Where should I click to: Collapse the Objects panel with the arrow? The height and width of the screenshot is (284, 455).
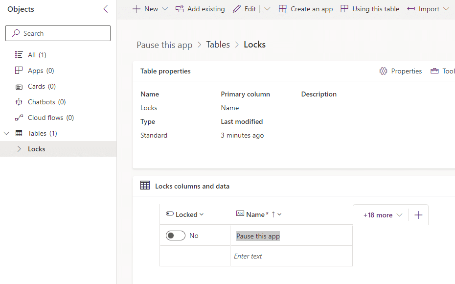(106, 9)
